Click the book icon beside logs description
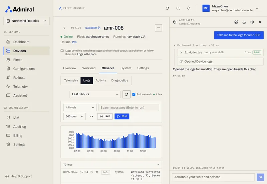 pyautogui.click(x=62, y=51)
